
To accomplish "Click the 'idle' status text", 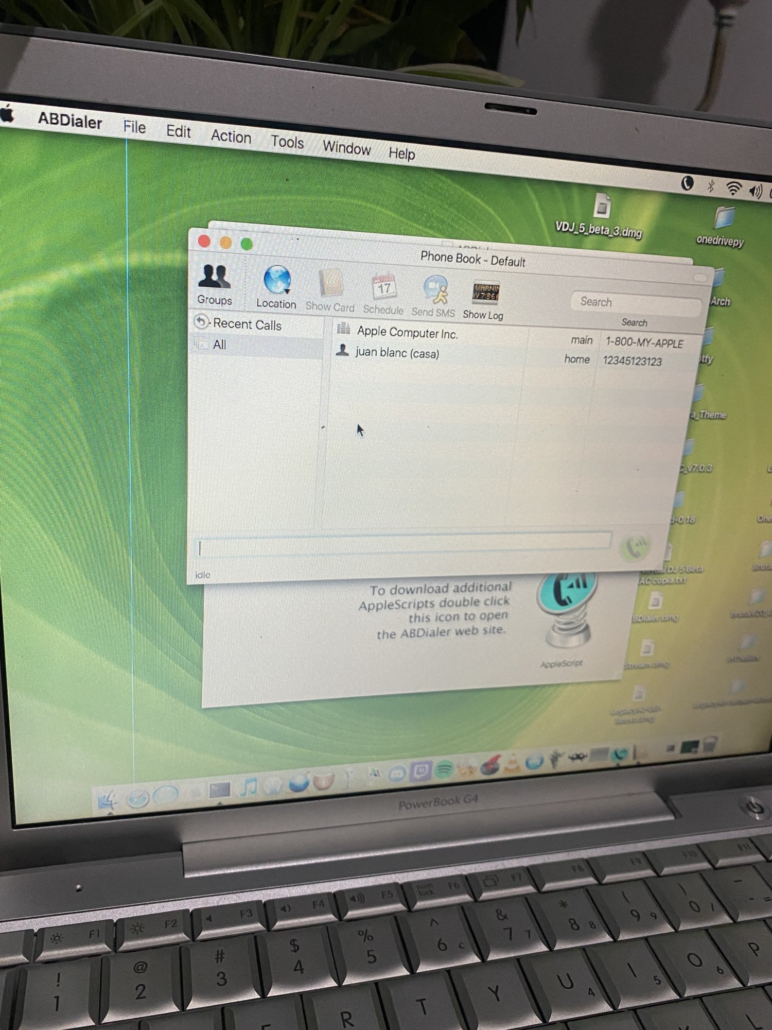I will [x=203, y=575].
